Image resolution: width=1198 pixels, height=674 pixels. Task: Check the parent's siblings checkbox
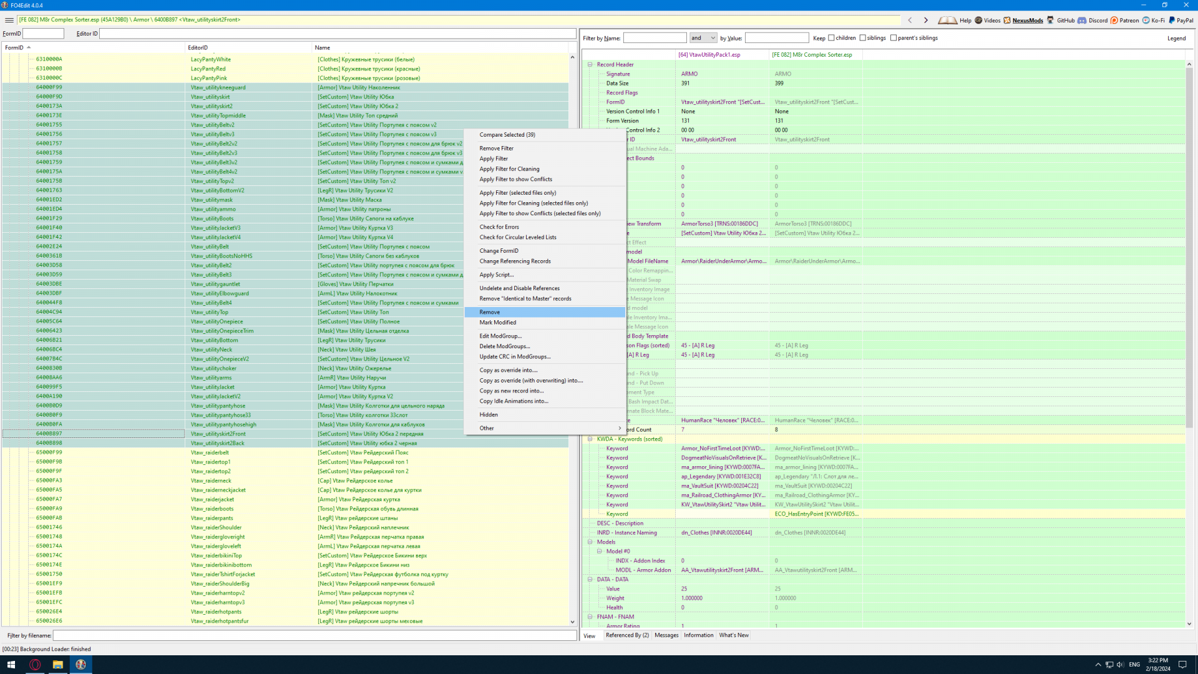click(x=894, y=38)
